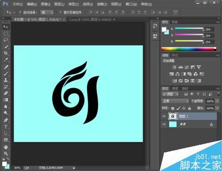This screenshot has height=171, width=222.
Task: Add a Brightness/Contrast adjustment (sun icon)
Action: (x=174, y=67)
